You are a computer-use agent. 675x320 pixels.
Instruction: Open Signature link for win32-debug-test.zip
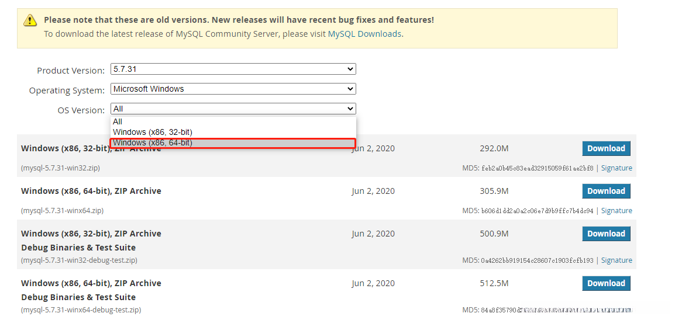point(617,260)
